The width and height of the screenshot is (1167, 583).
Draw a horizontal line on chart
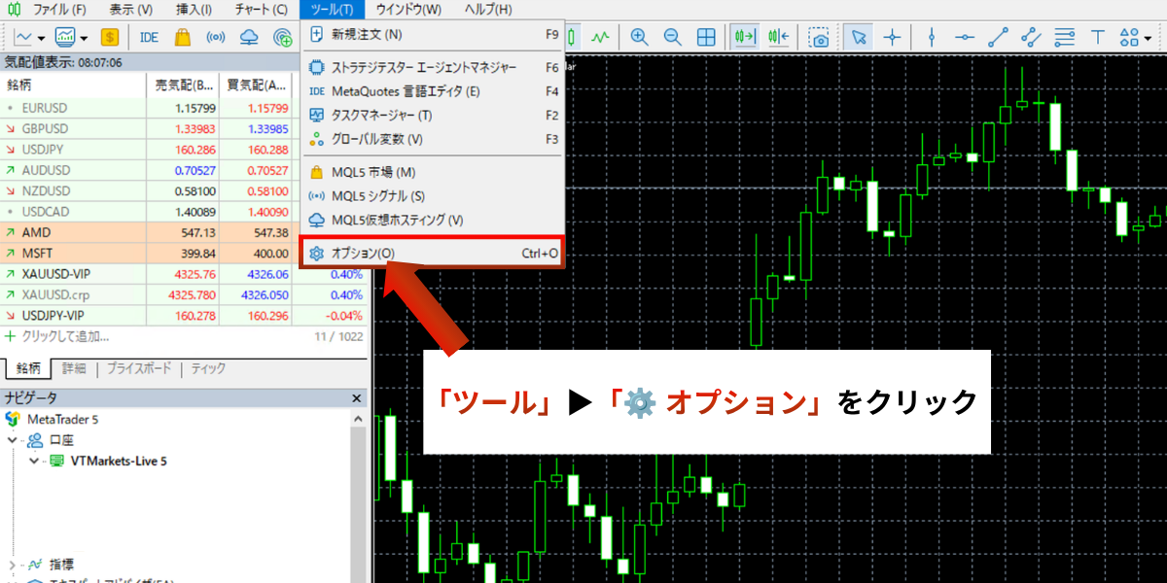coord(965,38)
